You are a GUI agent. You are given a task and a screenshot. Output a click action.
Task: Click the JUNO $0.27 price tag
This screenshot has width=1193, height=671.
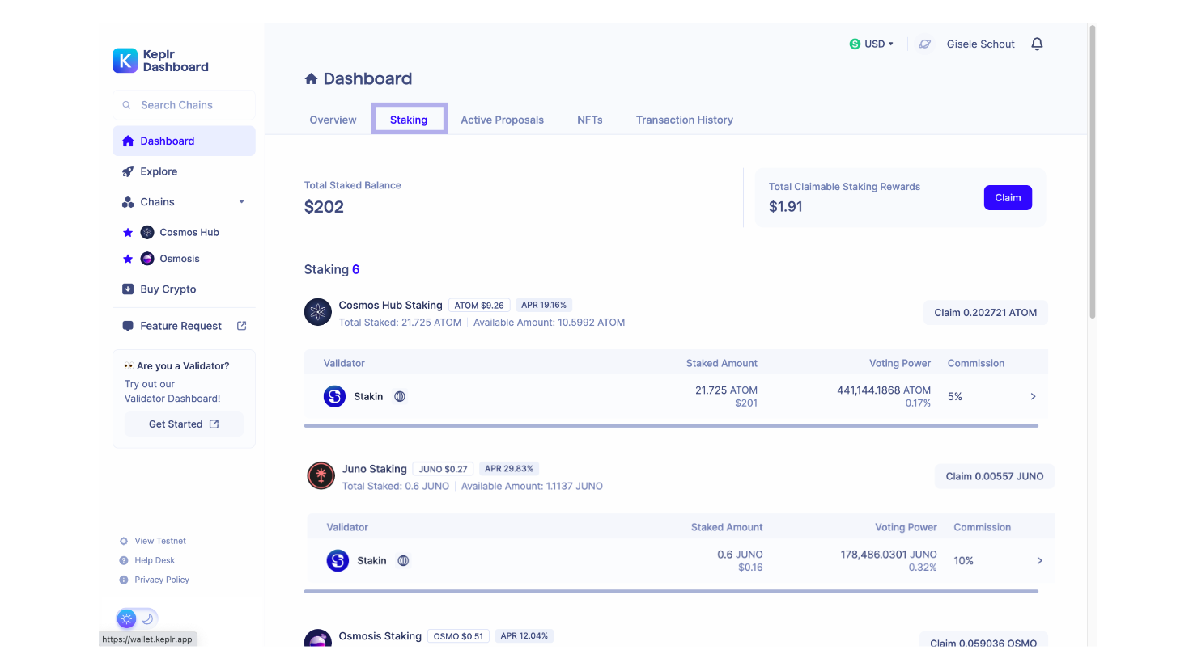click(443, 469)
